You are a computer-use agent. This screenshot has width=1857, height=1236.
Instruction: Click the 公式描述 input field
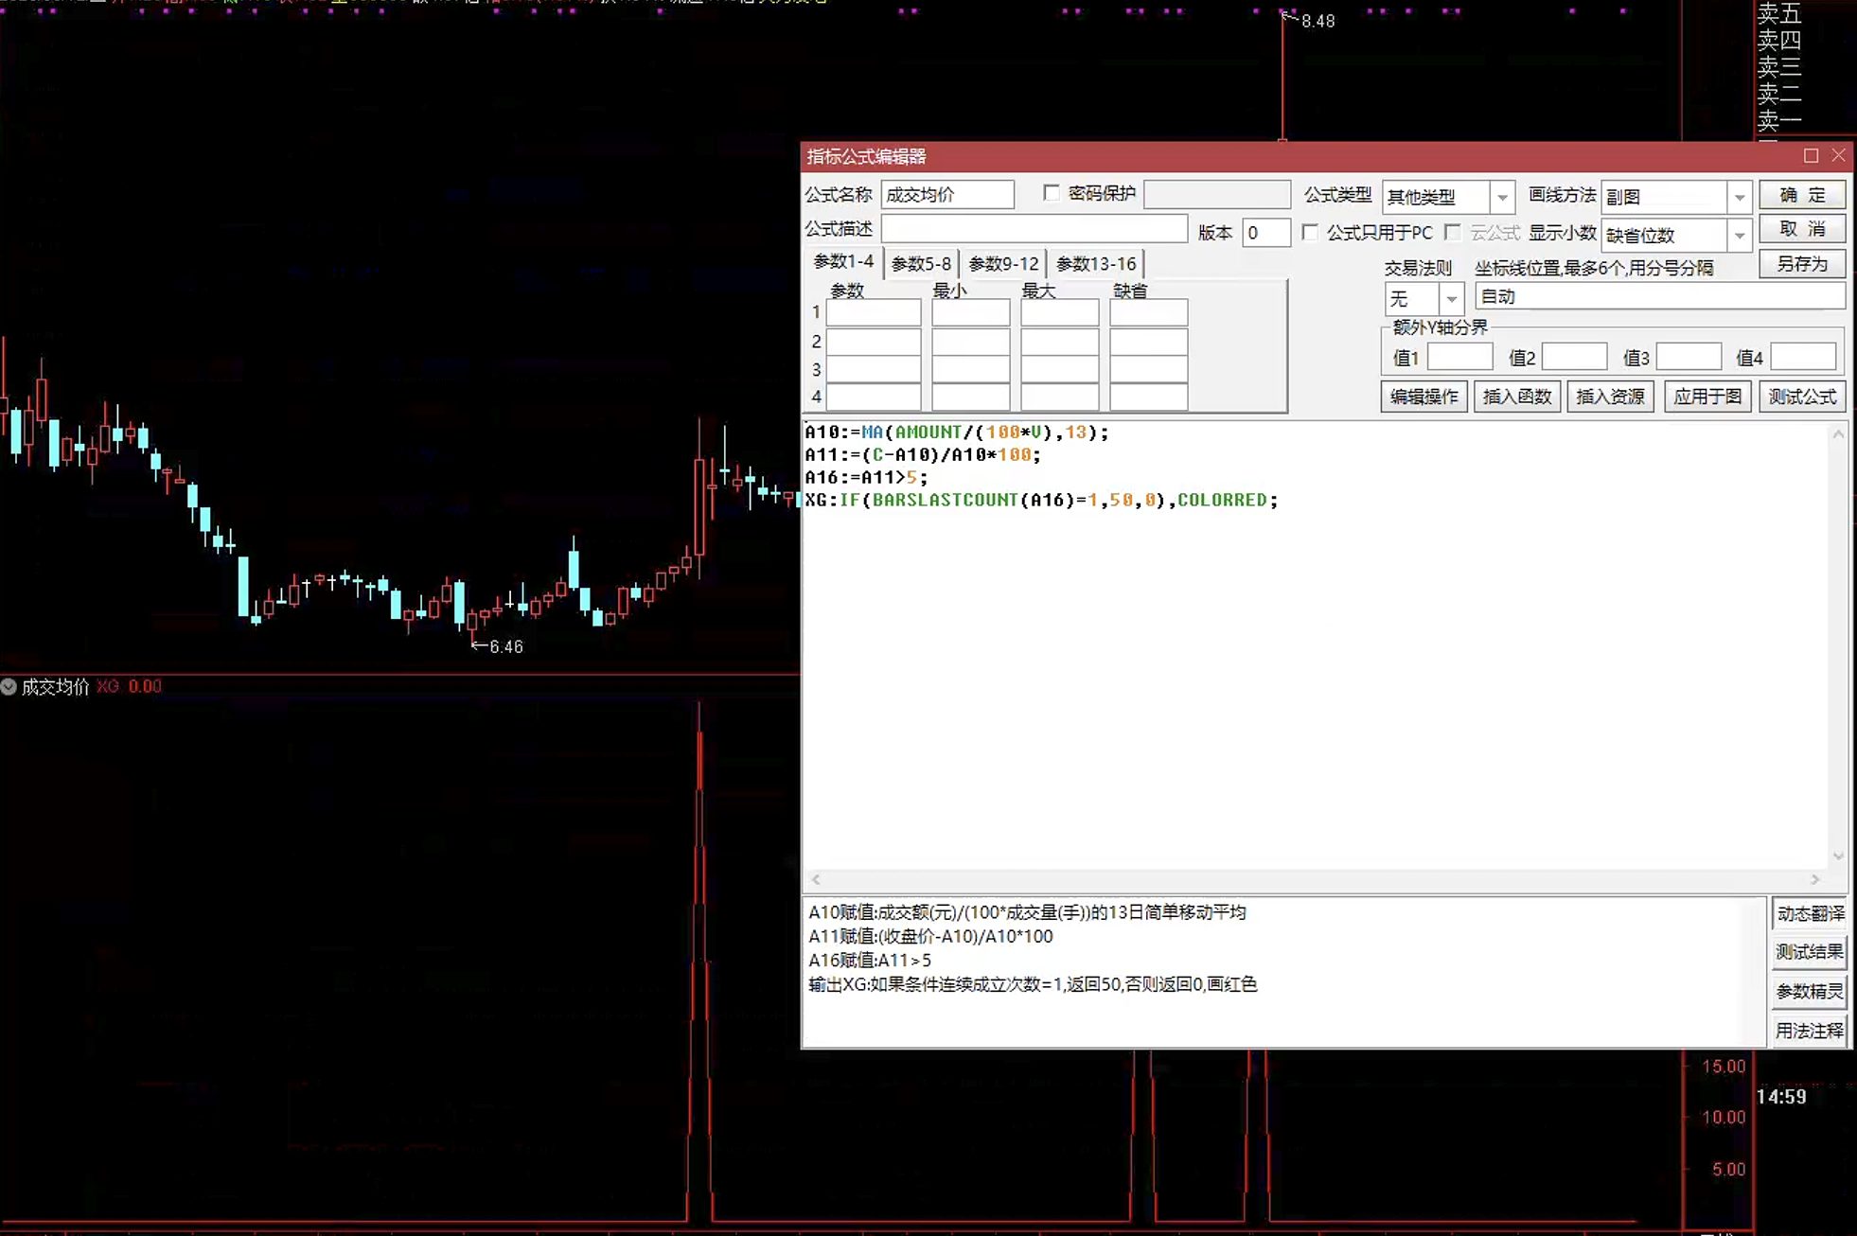(1034, 229)
